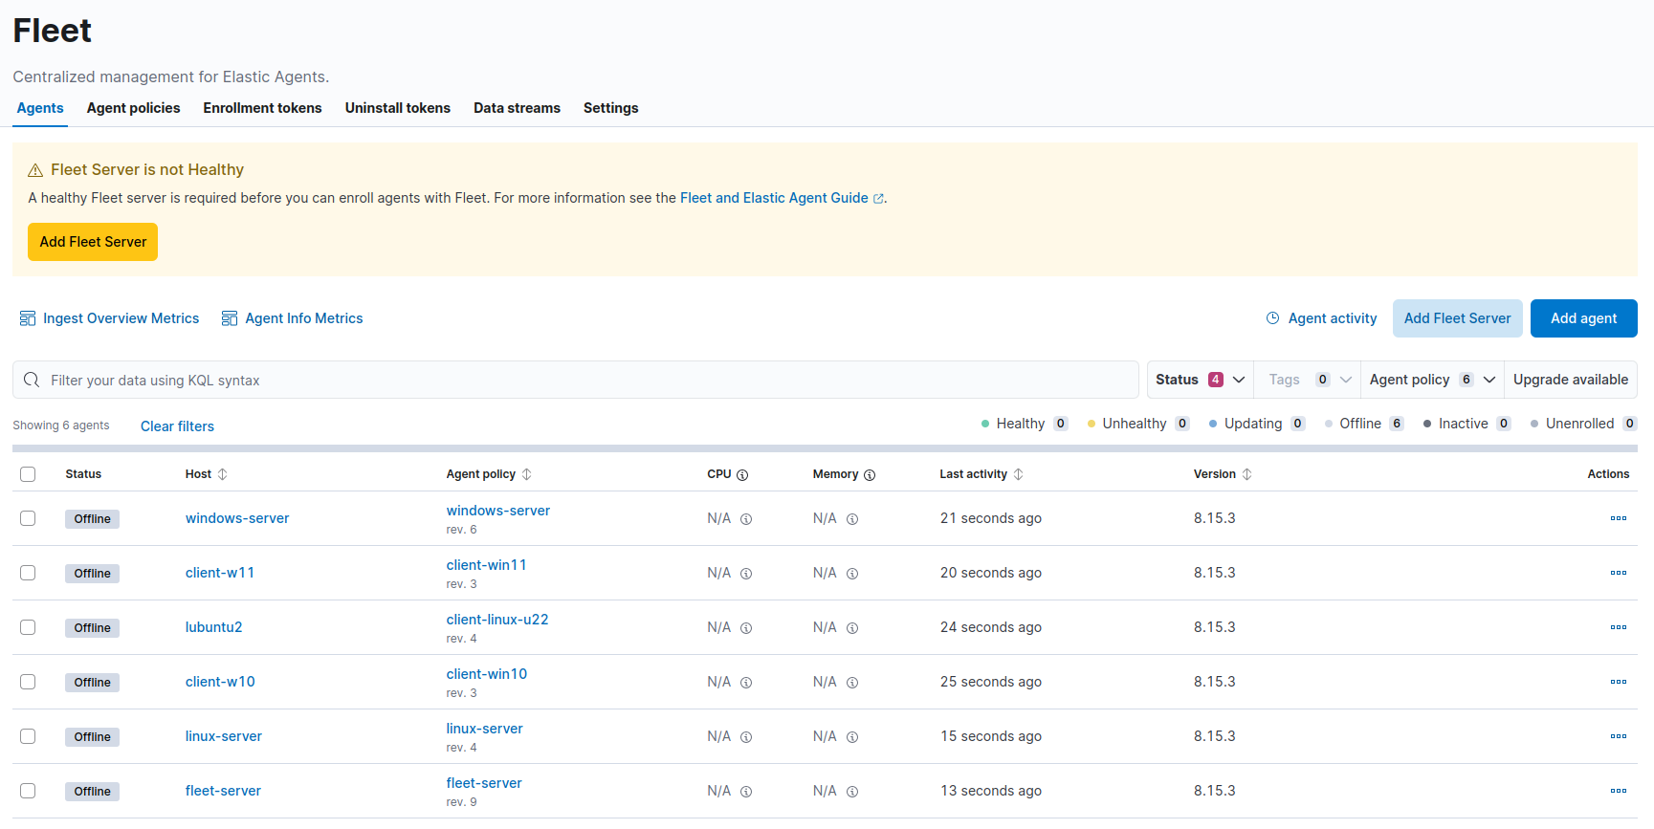Click the blue Add agent button
The image size is (1654, 829).
pos(1583,318)
